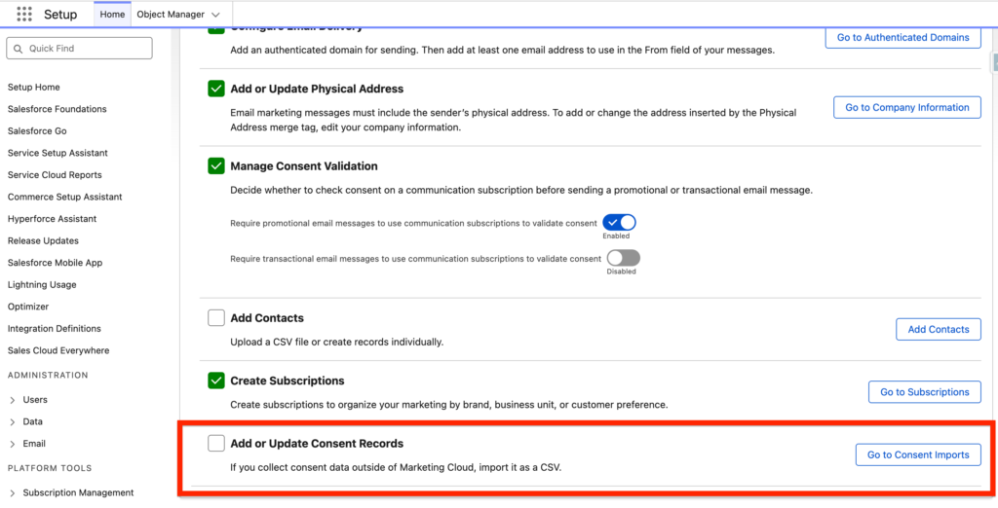Click the Go to Company Information button
Image resolution: width=998 pixels, height=508 pixels.
[906, 107]
